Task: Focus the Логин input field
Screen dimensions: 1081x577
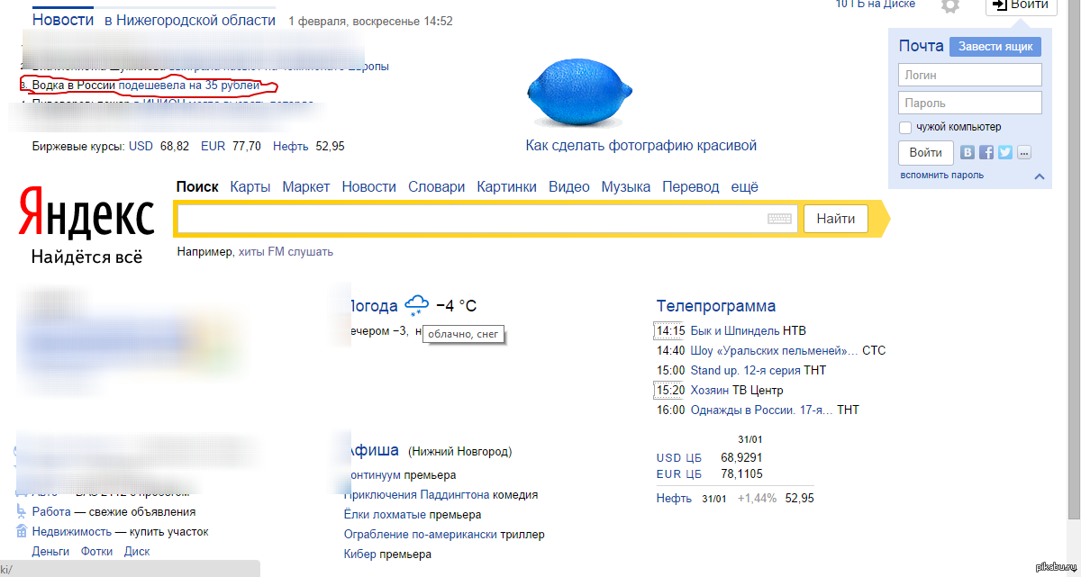Action: [x=970, y=76]
